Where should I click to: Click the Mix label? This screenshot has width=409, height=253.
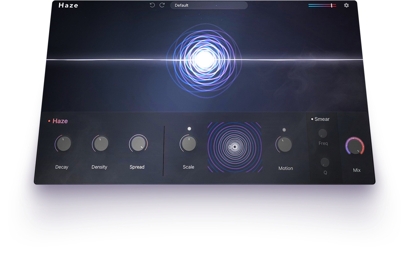357,170
